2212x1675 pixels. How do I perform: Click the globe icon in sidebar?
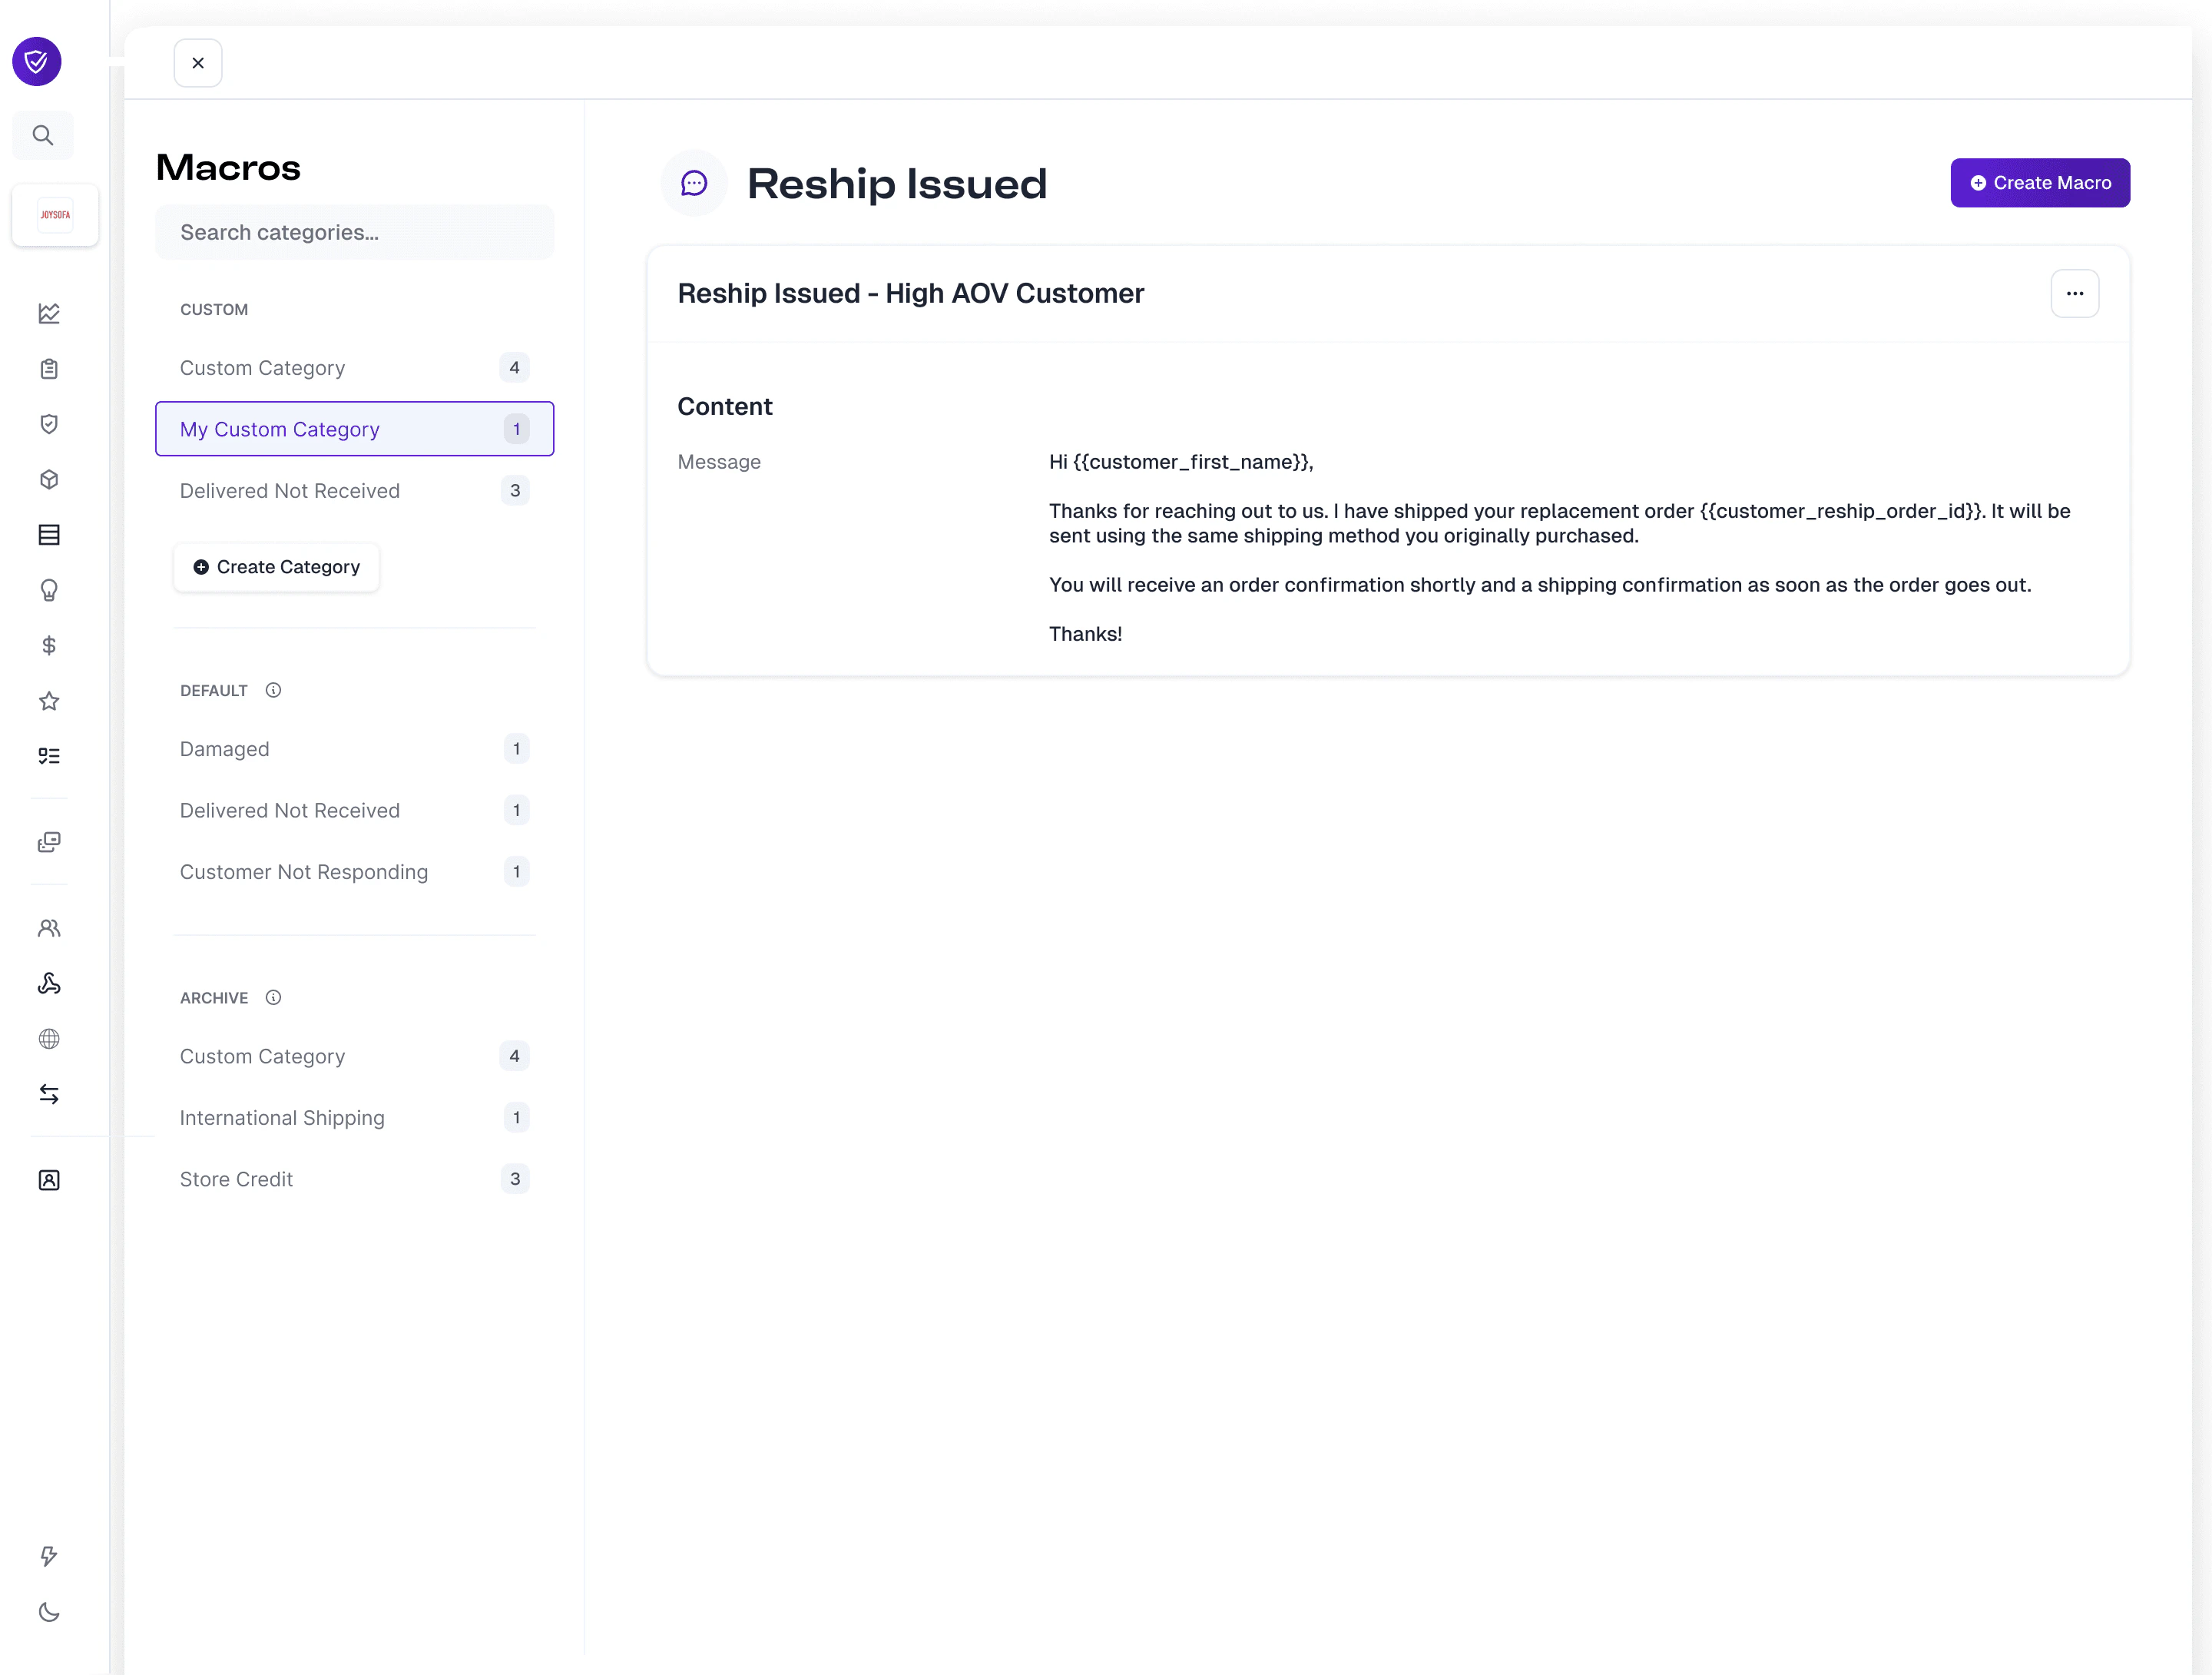click(x=49, y=1039)
